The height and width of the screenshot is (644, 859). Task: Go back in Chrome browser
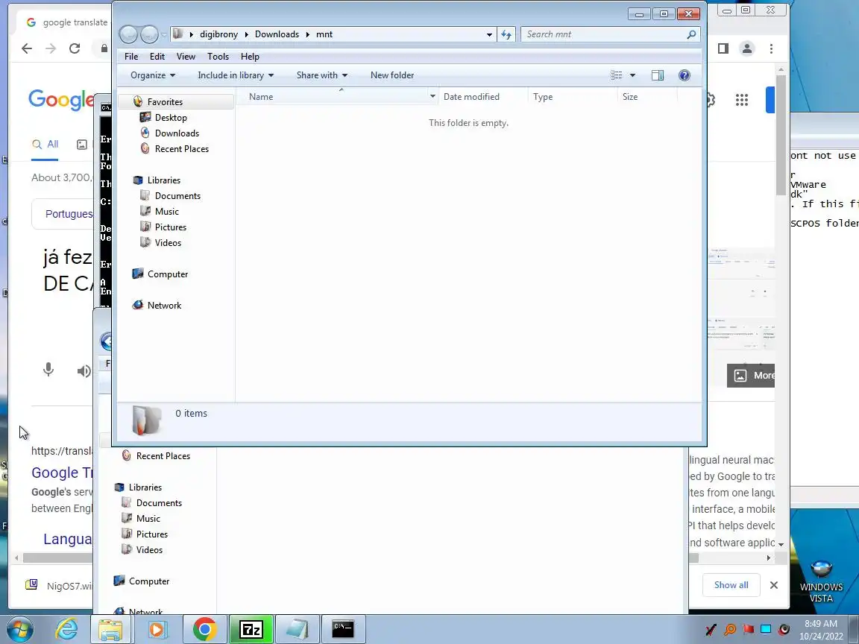coord(26,48)
